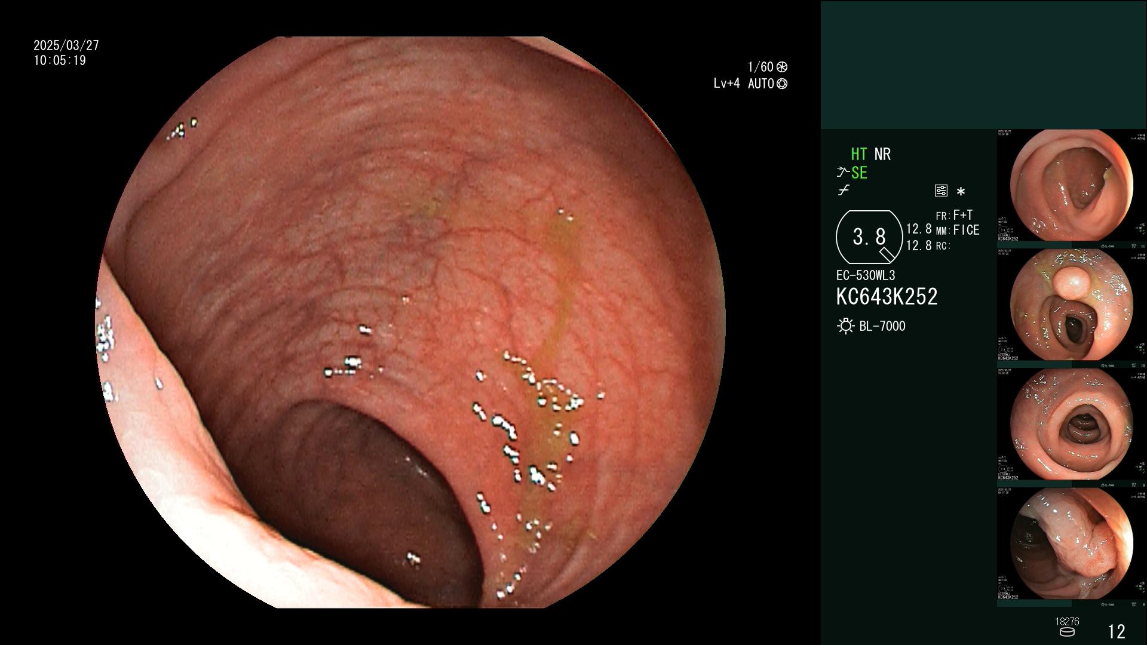Toggle the HT indicator
Viewport: 1147px width, 645px height.
858,154
